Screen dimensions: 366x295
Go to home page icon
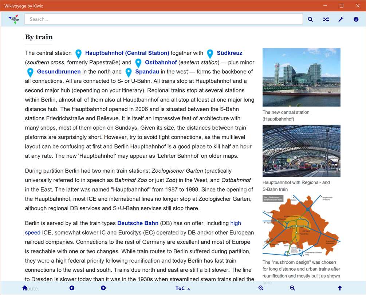[25, 288]
